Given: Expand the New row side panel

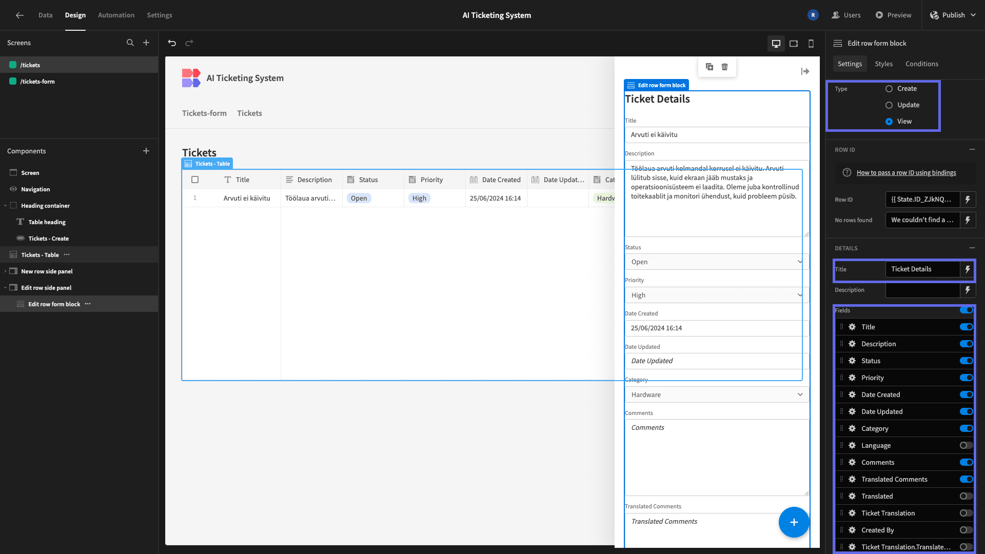Looking at the screenshot, I should 5,271.
